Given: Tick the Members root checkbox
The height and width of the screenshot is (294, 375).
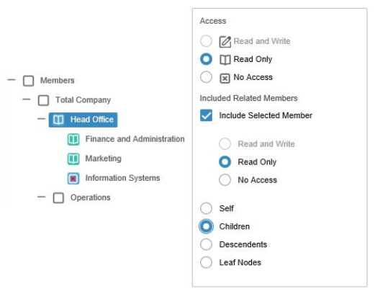Looking at the screenshot, I should click(x=28, y=81).
